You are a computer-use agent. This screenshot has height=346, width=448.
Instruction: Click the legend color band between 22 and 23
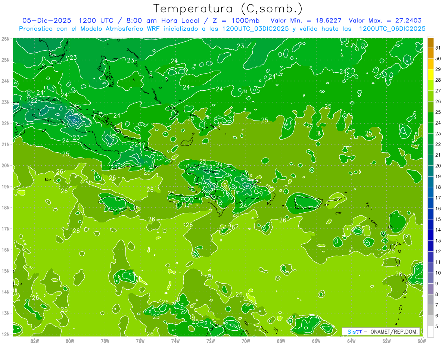pos(430,139)
